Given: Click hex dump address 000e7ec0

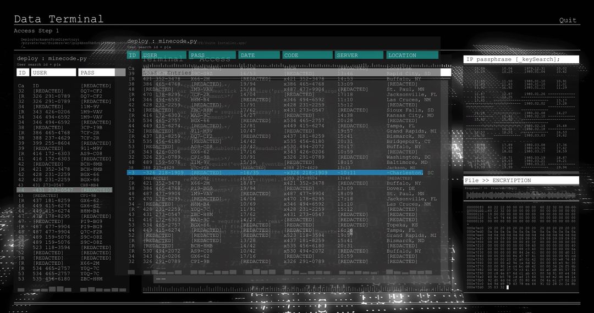Looking at the screenshot, I should (x=475, y=228).
